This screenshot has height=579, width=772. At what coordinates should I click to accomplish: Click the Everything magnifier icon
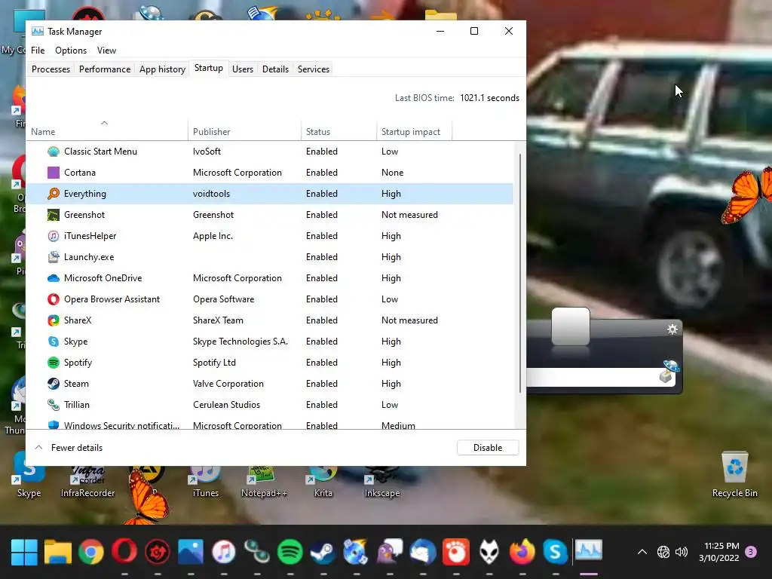click(54, 194)
